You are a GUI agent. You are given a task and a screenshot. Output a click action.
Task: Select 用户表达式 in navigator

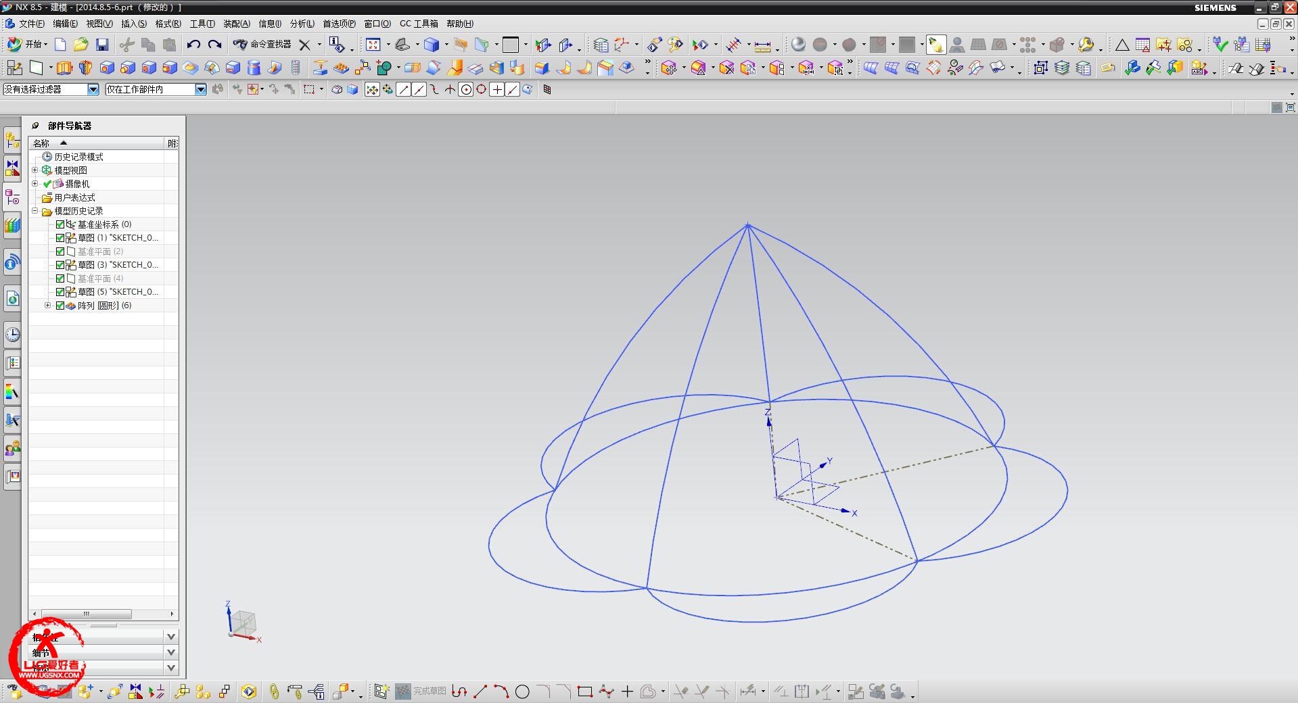pos(74,197)
